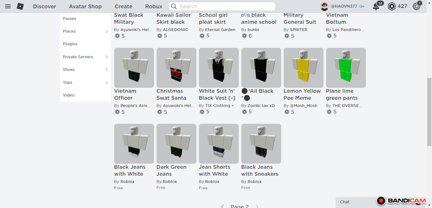Open creator link ALGEDONIC
Screen dimensions: 432x208
tap(175, 29)
